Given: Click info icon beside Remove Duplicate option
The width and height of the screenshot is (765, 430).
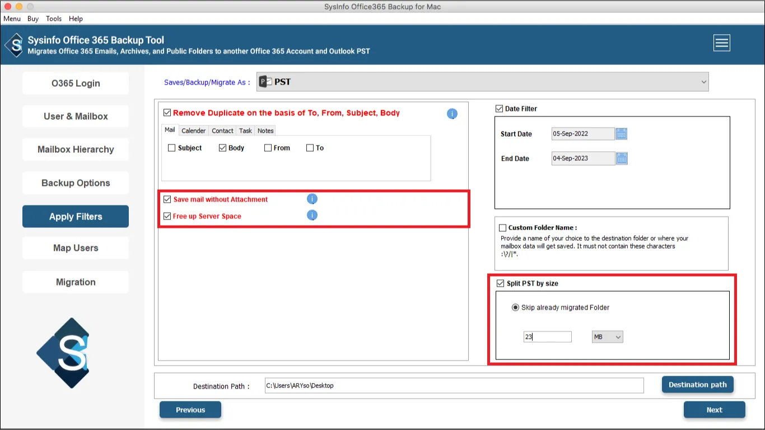Looking at the screenshot, I should pos(452,114).
